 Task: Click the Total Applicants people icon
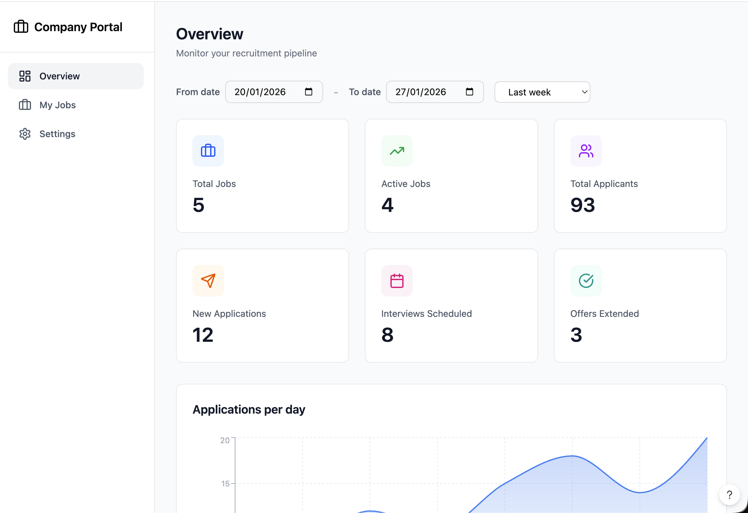(585, 151)
